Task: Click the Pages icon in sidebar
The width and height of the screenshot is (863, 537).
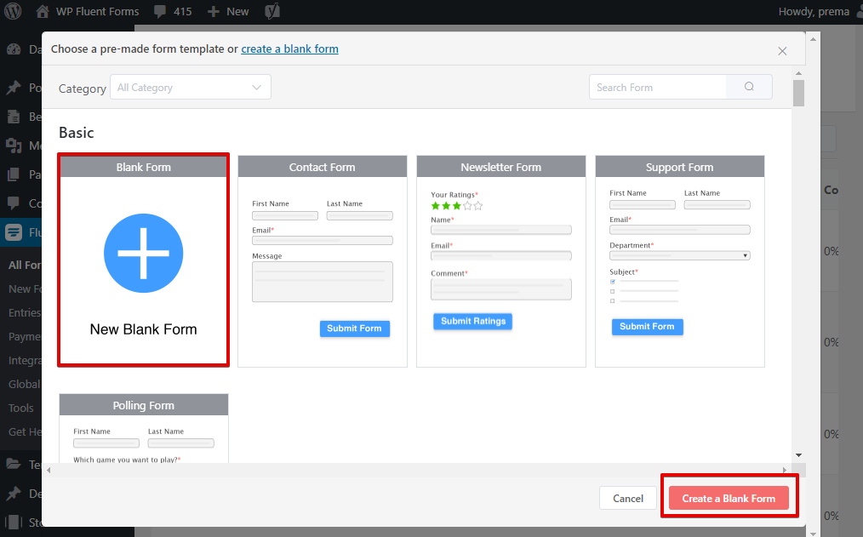Action: pyautogui.click(x=14, y=174)
